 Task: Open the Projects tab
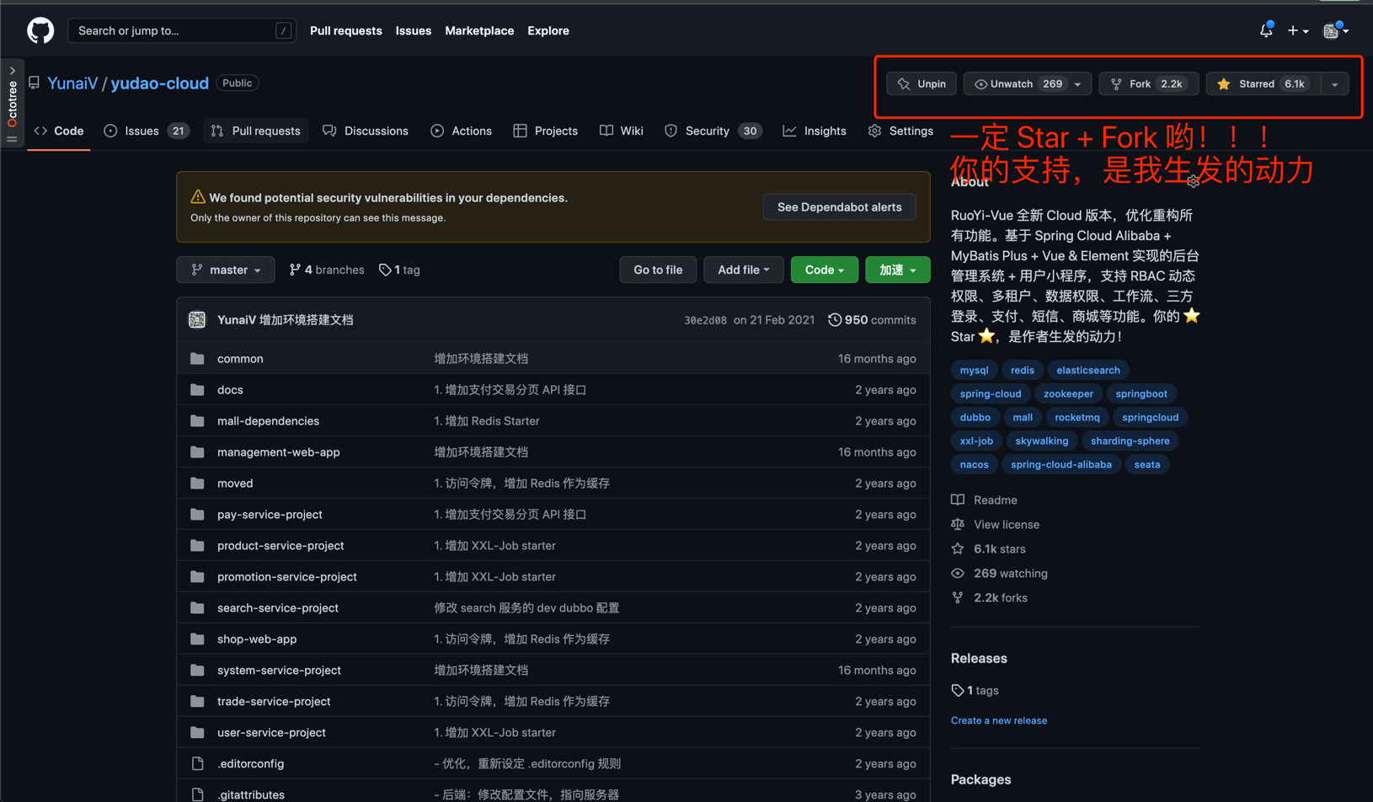pos(546,131)
